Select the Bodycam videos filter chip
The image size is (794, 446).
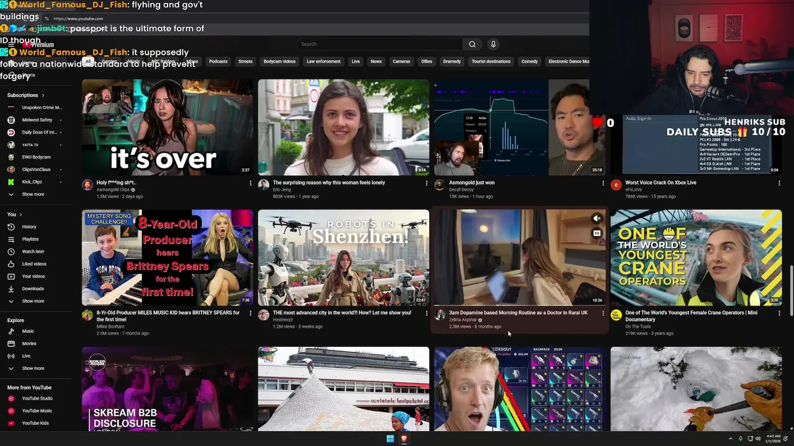coord(279,61)
